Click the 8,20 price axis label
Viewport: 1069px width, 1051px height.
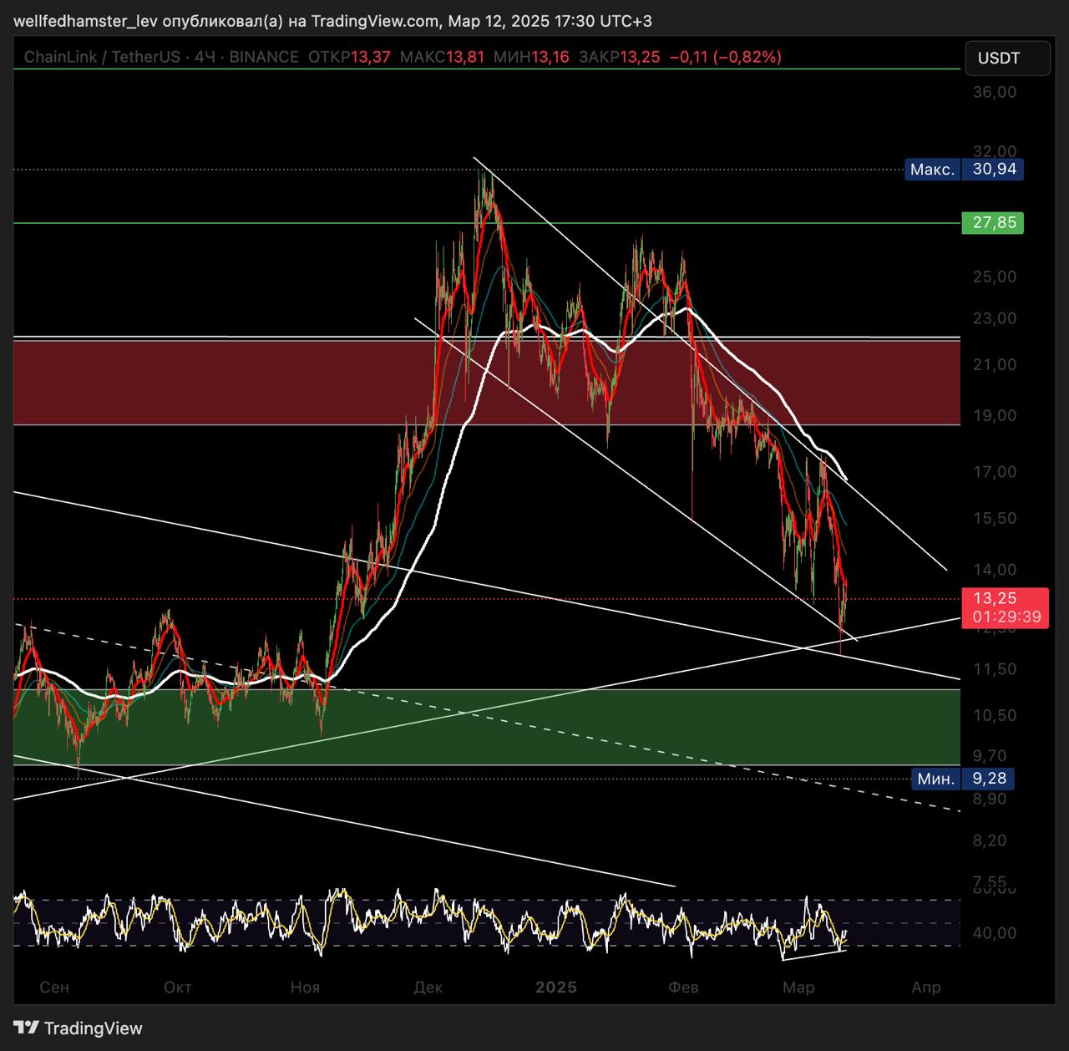990,840
